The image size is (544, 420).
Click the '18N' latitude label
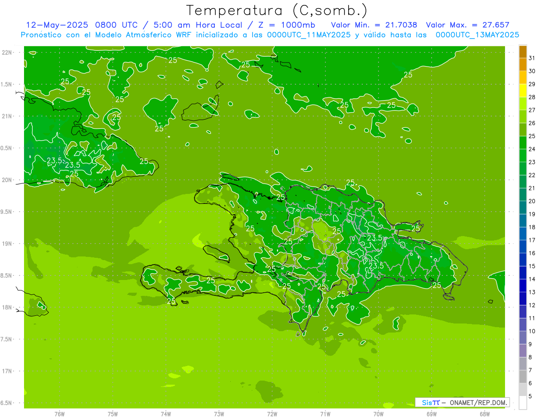[8, 308]
